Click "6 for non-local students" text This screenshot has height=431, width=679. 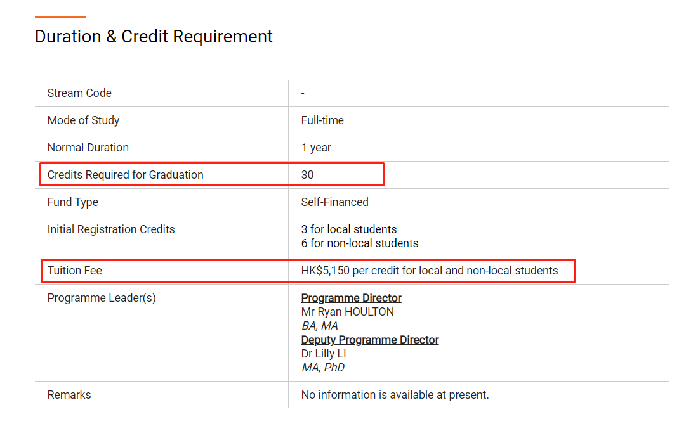click(360, 243)
